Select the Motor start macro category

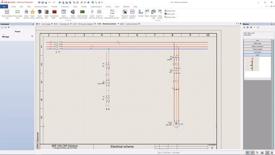click(257, 43)
